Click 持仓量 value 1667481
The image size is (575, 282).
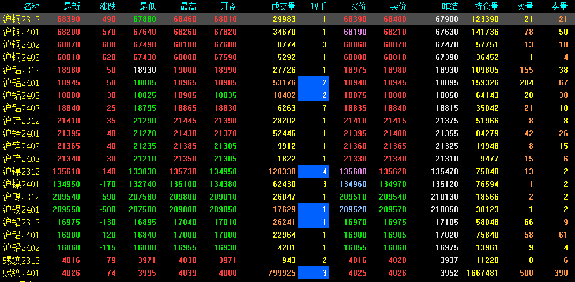[483, 273]
